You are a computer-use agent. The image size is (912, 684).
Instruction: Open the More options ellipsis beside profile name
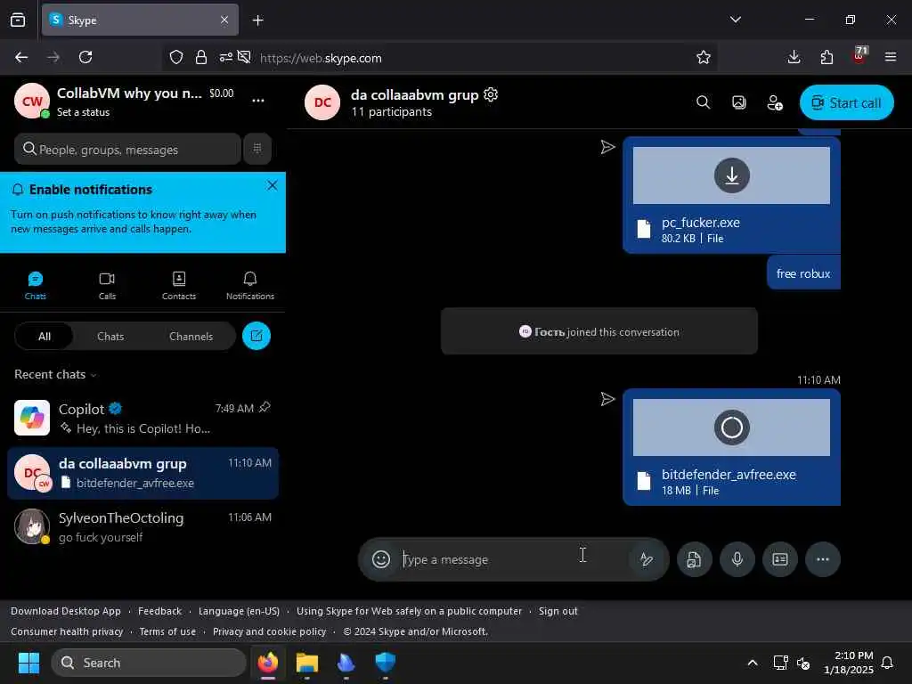[x=258, y=101]
